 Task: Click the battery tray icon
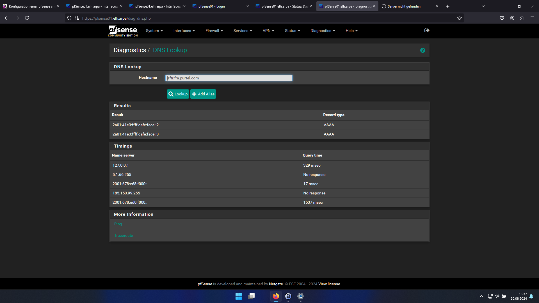tap(504, 296)
